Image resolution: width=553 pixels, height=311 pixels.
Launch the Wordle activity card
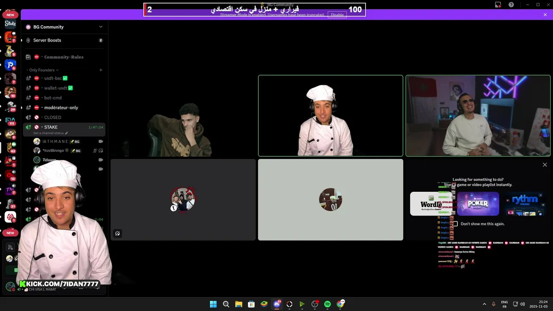tap(431, 203)
